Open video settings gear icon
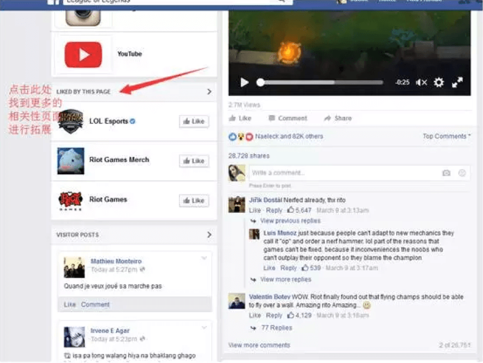483x363 pixels. click(439, 83)
